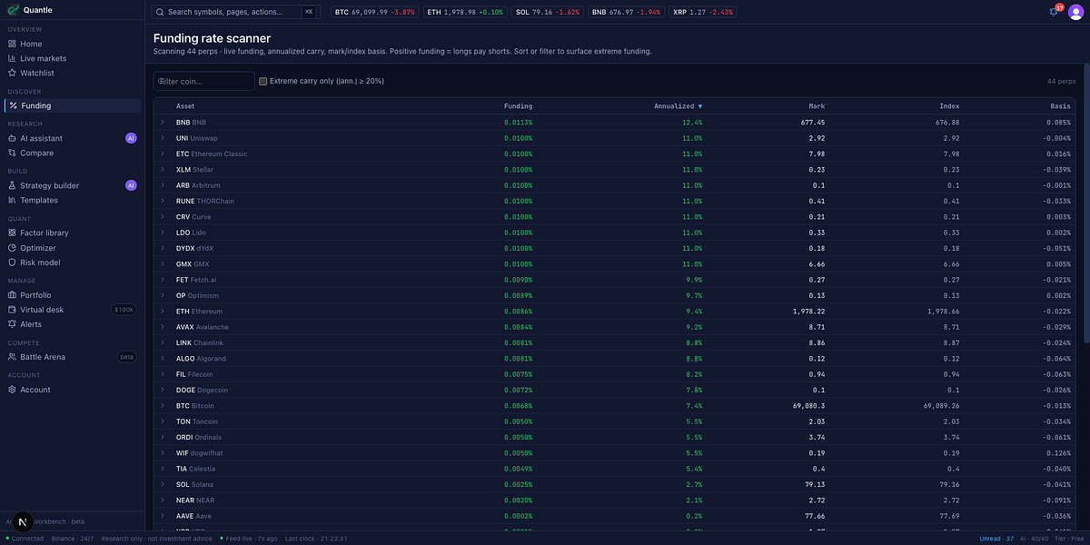The height and width of the screenshot is (545, 1090).
Task: Sort by Index column header
Action: [x=949, y=106]
